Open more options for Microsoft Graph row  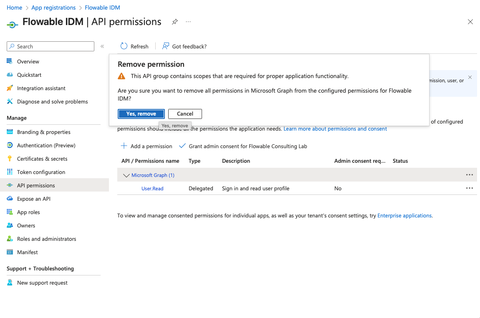(469, 175)
